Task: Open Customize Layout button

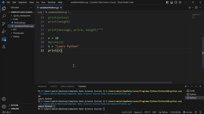Action: tap(180, 2)
